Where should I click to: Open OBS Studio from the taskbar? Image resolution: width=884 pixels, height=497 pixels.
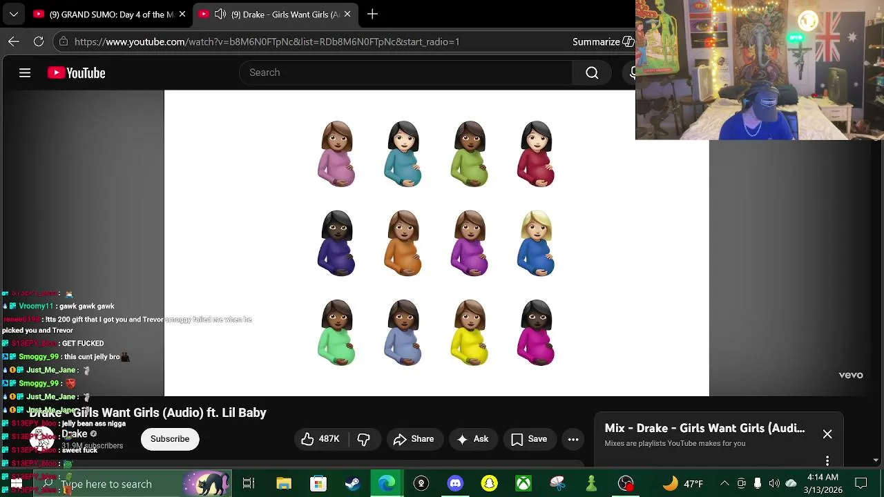[626, 484]
